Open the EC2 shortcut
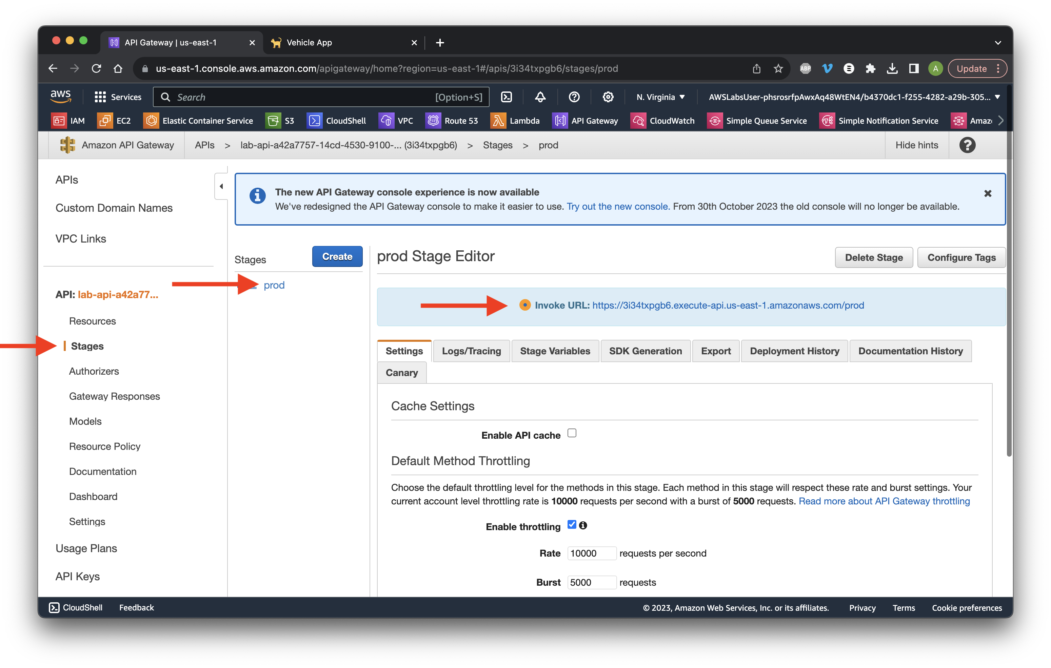 pyautogui.click(x=114, y=121)
